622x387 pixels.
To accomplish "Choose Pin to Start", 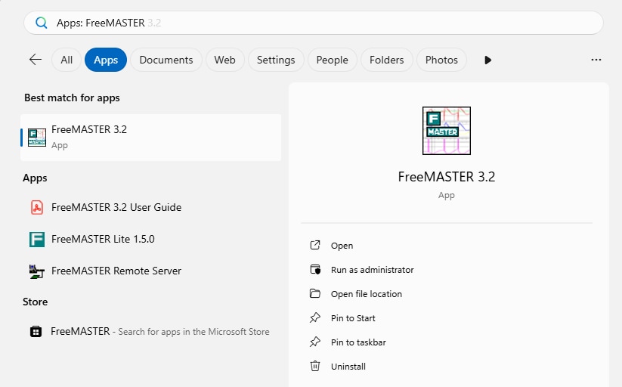I will click(x=353, y=318).
